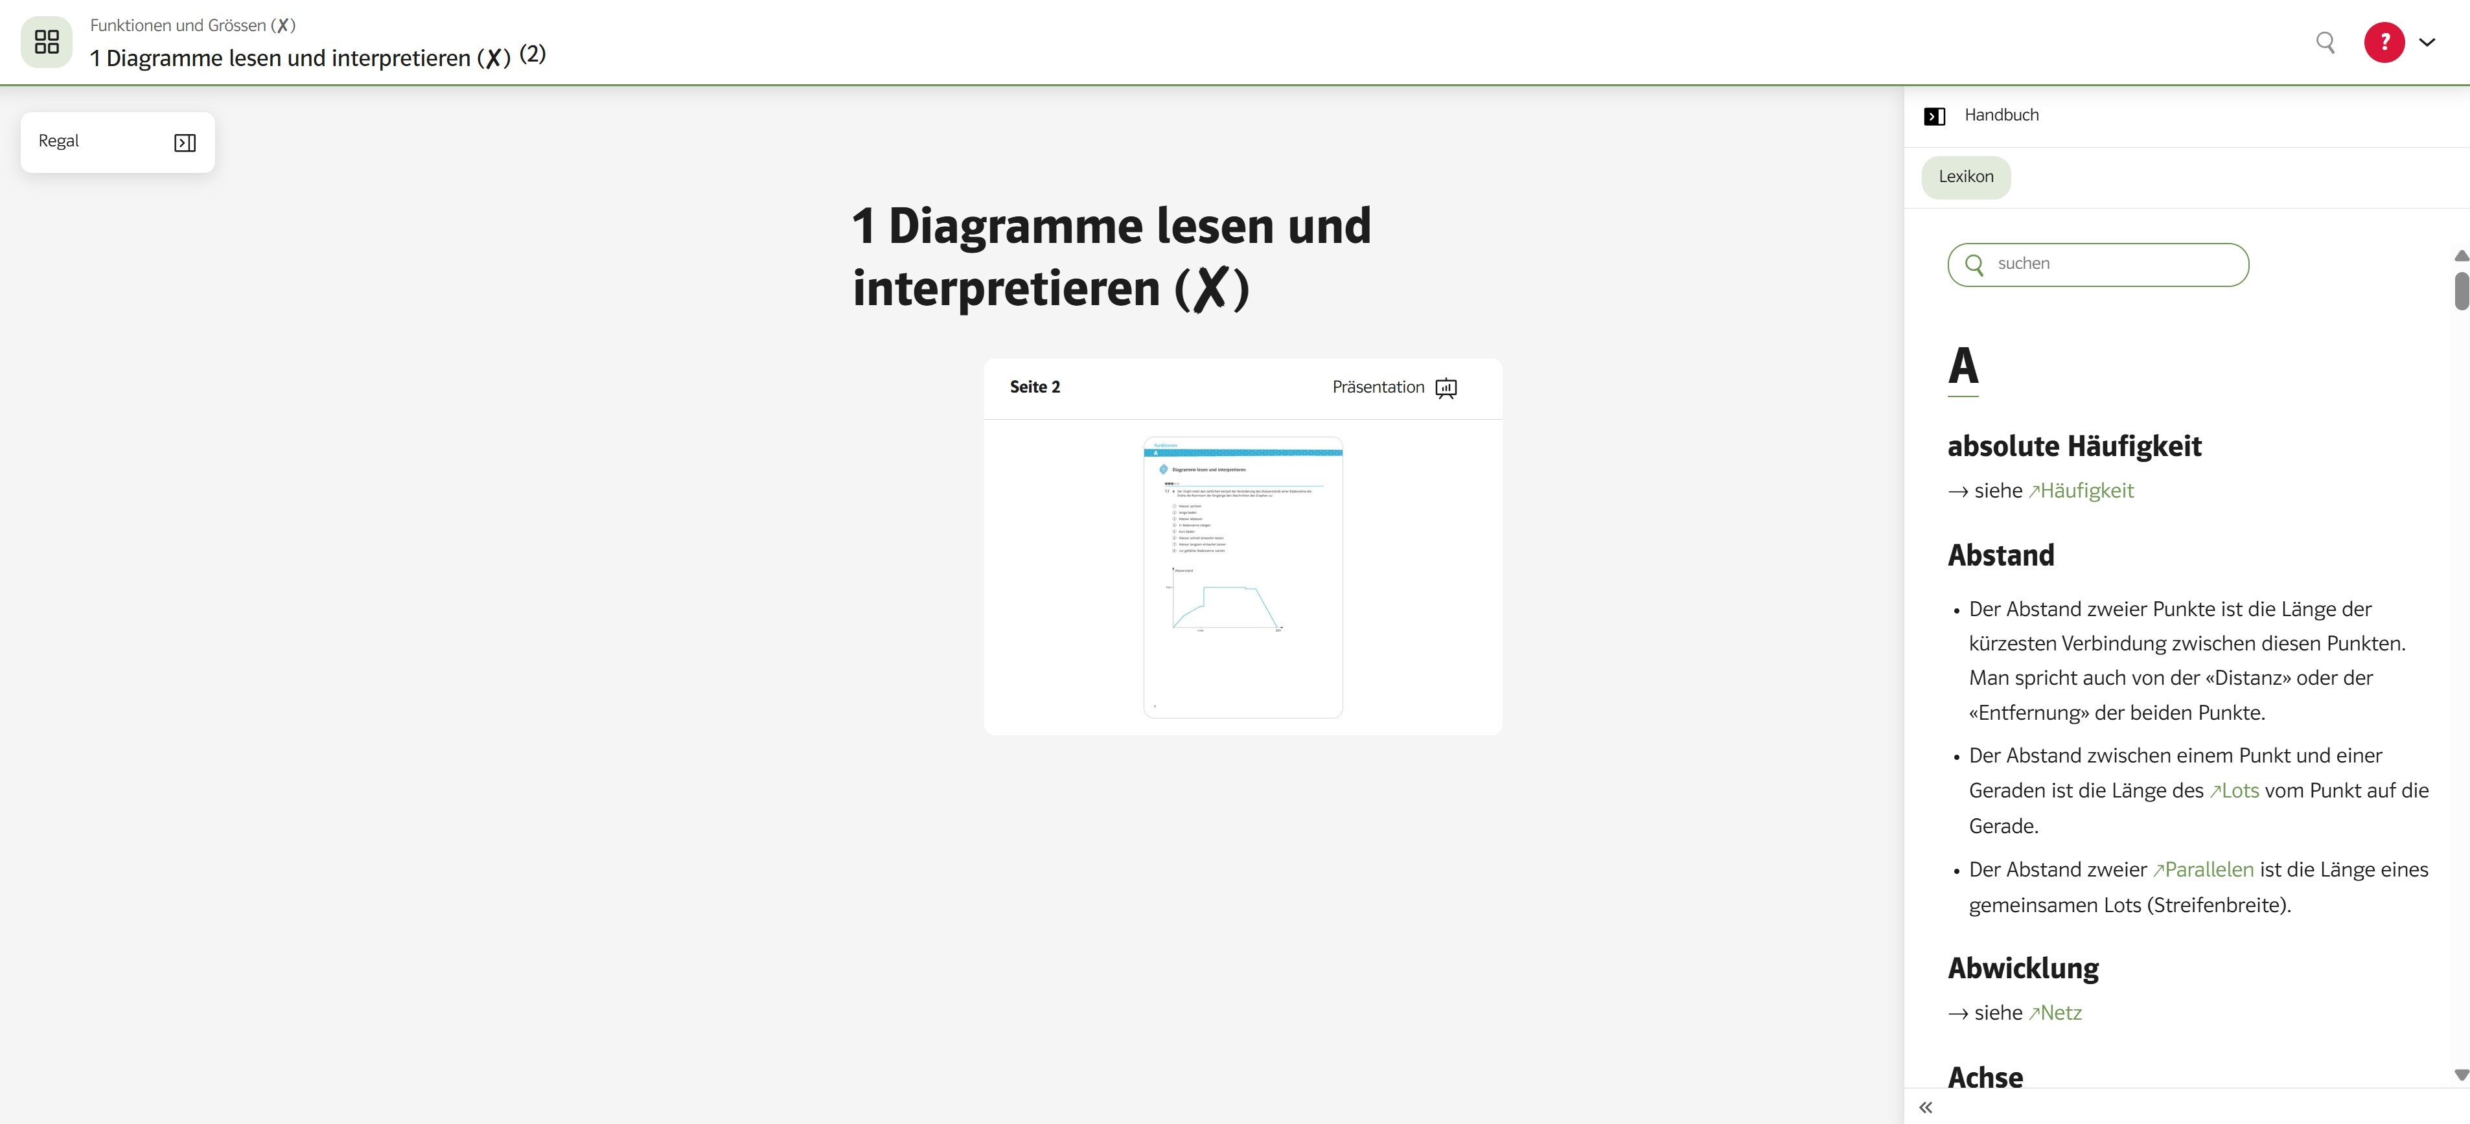
Task: Open the Präsentation mode icon
Action: (1446, 387)
